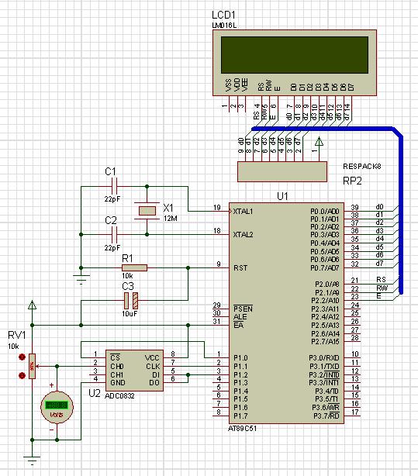Select the ADC0832 chip U2
Screen dimensions: 418x476
point(134,371)
